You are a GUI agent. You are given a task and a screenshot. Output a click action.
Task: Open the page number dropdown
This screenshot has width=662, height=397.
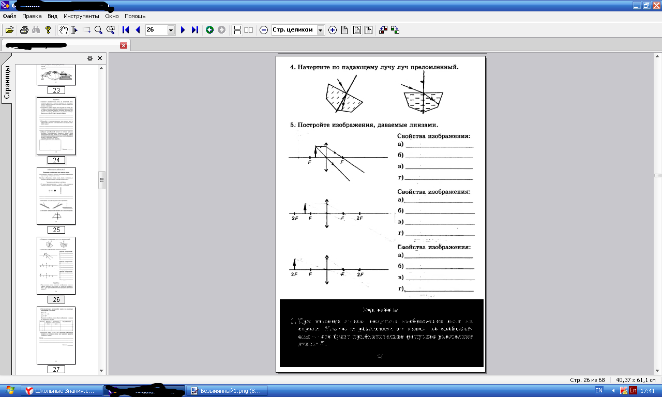point(171,30)
